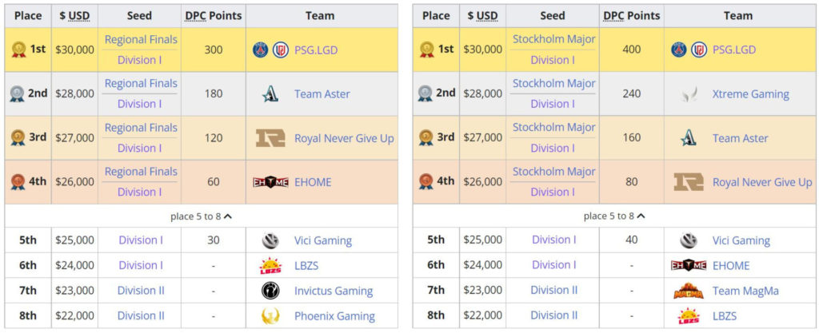Viewport: 819px width, 333px height.
Task: Click the Team MagMa logo
Action: coord(689,291)
